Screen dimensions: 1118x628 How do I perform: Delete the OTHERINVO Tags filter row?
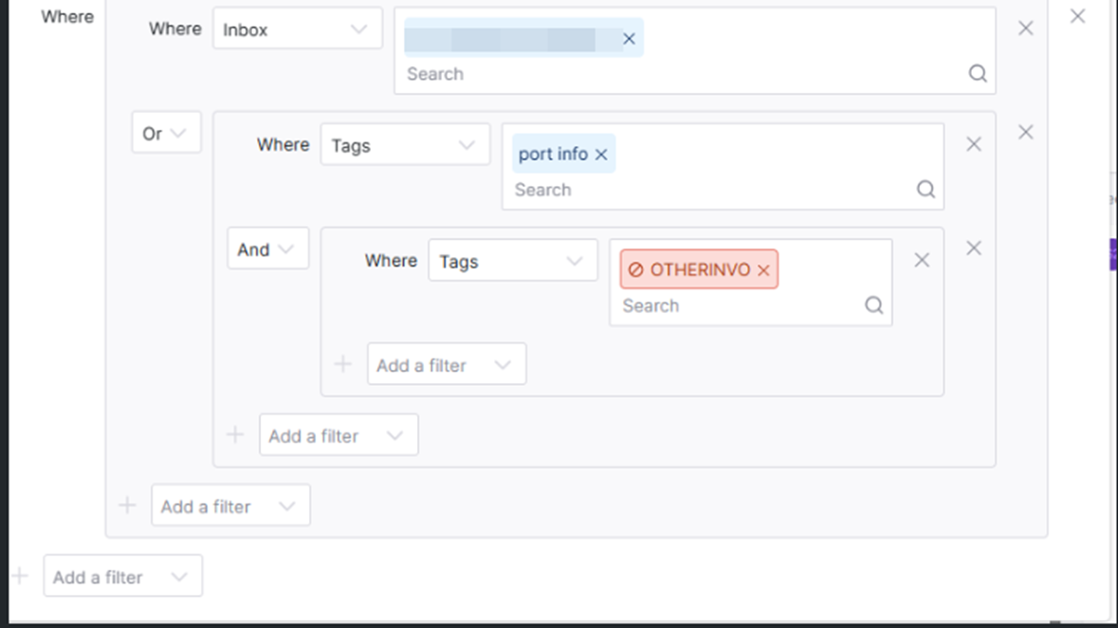point(921,260)
